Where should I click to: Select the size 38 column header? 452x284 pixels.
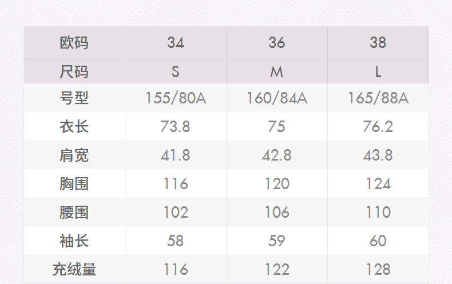378,43
